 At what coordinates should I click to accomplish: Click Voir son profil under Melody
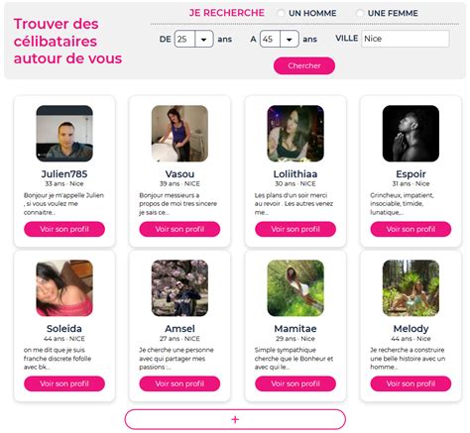[411, 383]
